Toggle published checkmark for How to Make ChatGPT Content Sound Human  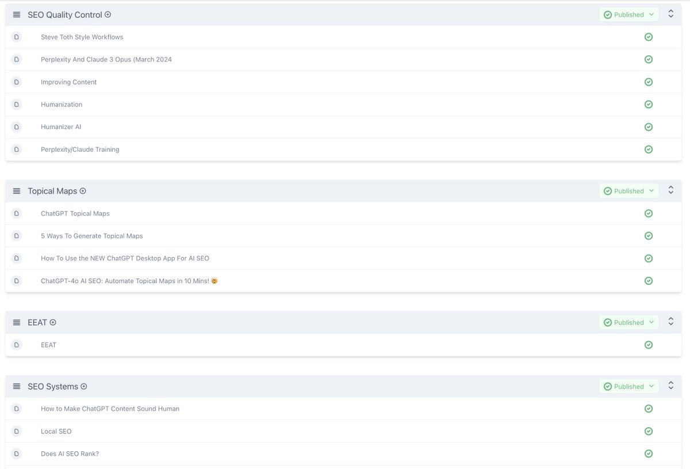[x=649, y=409]
